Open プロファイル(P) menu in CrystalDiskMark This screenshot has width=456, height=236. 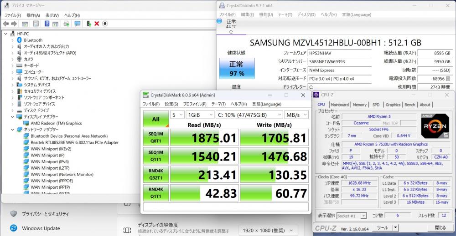tap(195, 104)
